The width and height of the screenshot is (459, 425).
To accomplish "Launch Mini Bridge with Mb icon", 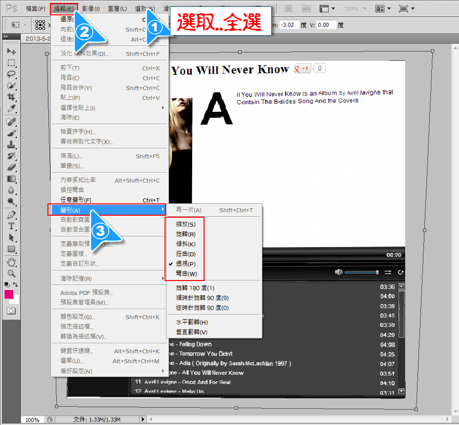I will 306,9.
